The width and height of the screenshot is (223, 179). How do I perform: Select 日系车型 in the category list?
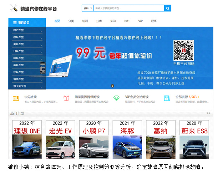click(19, 51)
